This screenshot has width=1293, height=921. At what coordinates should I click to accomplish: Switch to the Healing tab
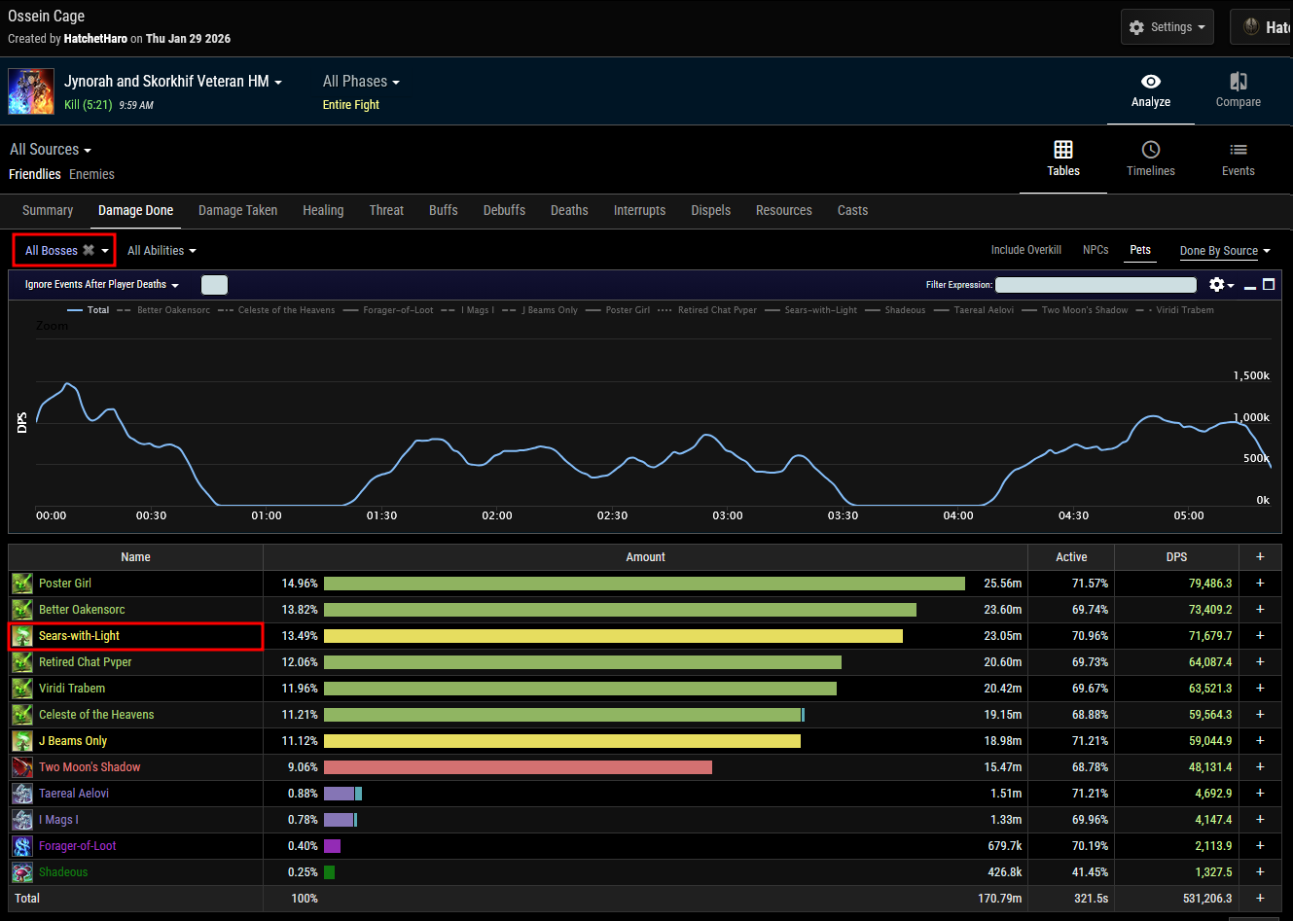coord(323,210)
